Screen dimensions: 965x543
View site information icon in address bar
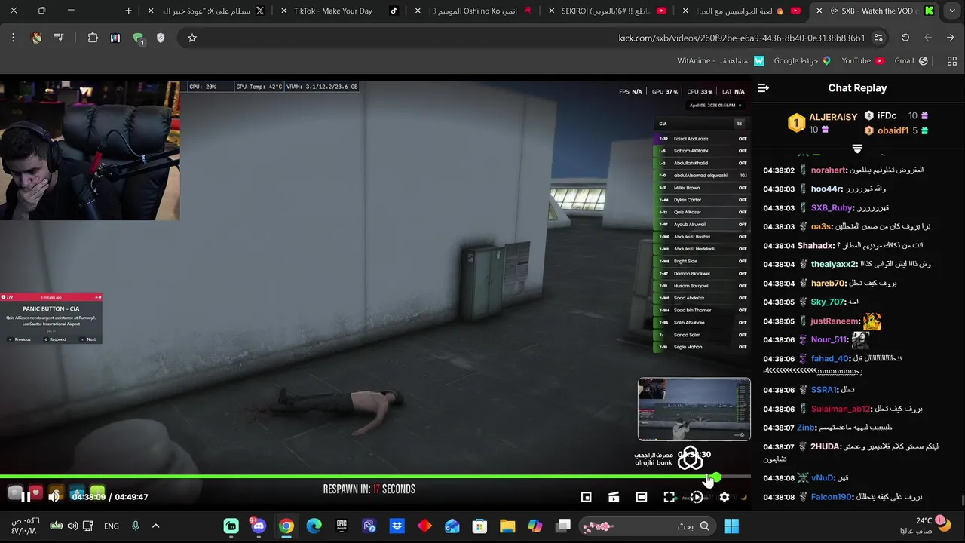(878, 38)
